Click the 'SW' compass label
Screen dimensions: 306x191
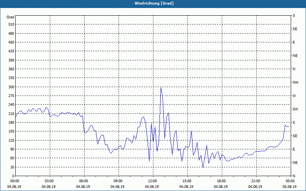coord(295,109)
